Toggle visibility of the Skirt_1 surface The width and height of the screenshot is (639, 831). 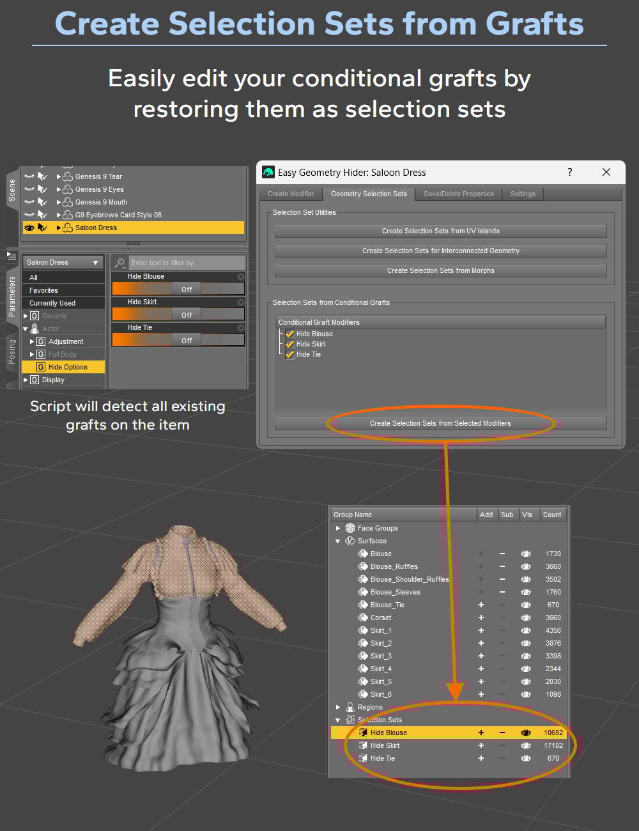525,630
